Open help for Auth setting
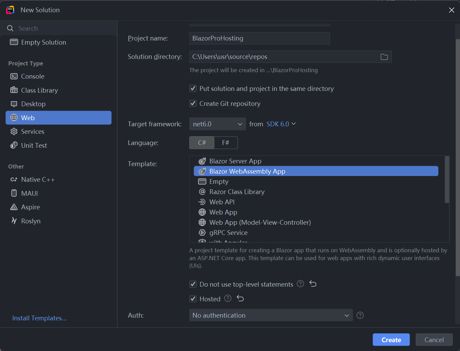The image size is (460, 351). (x=360, y=315)
